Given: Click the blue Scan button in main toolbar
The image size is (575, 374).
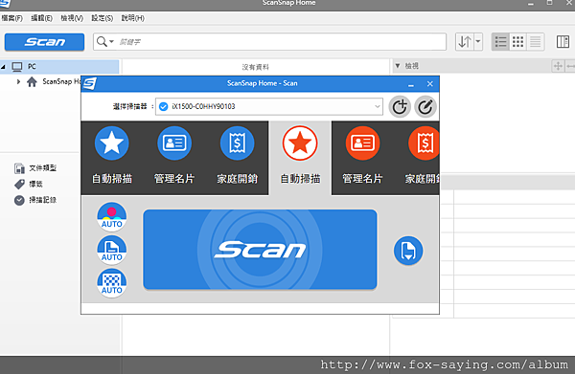Looking at the screenshot, I should click(x=44, y=42).
